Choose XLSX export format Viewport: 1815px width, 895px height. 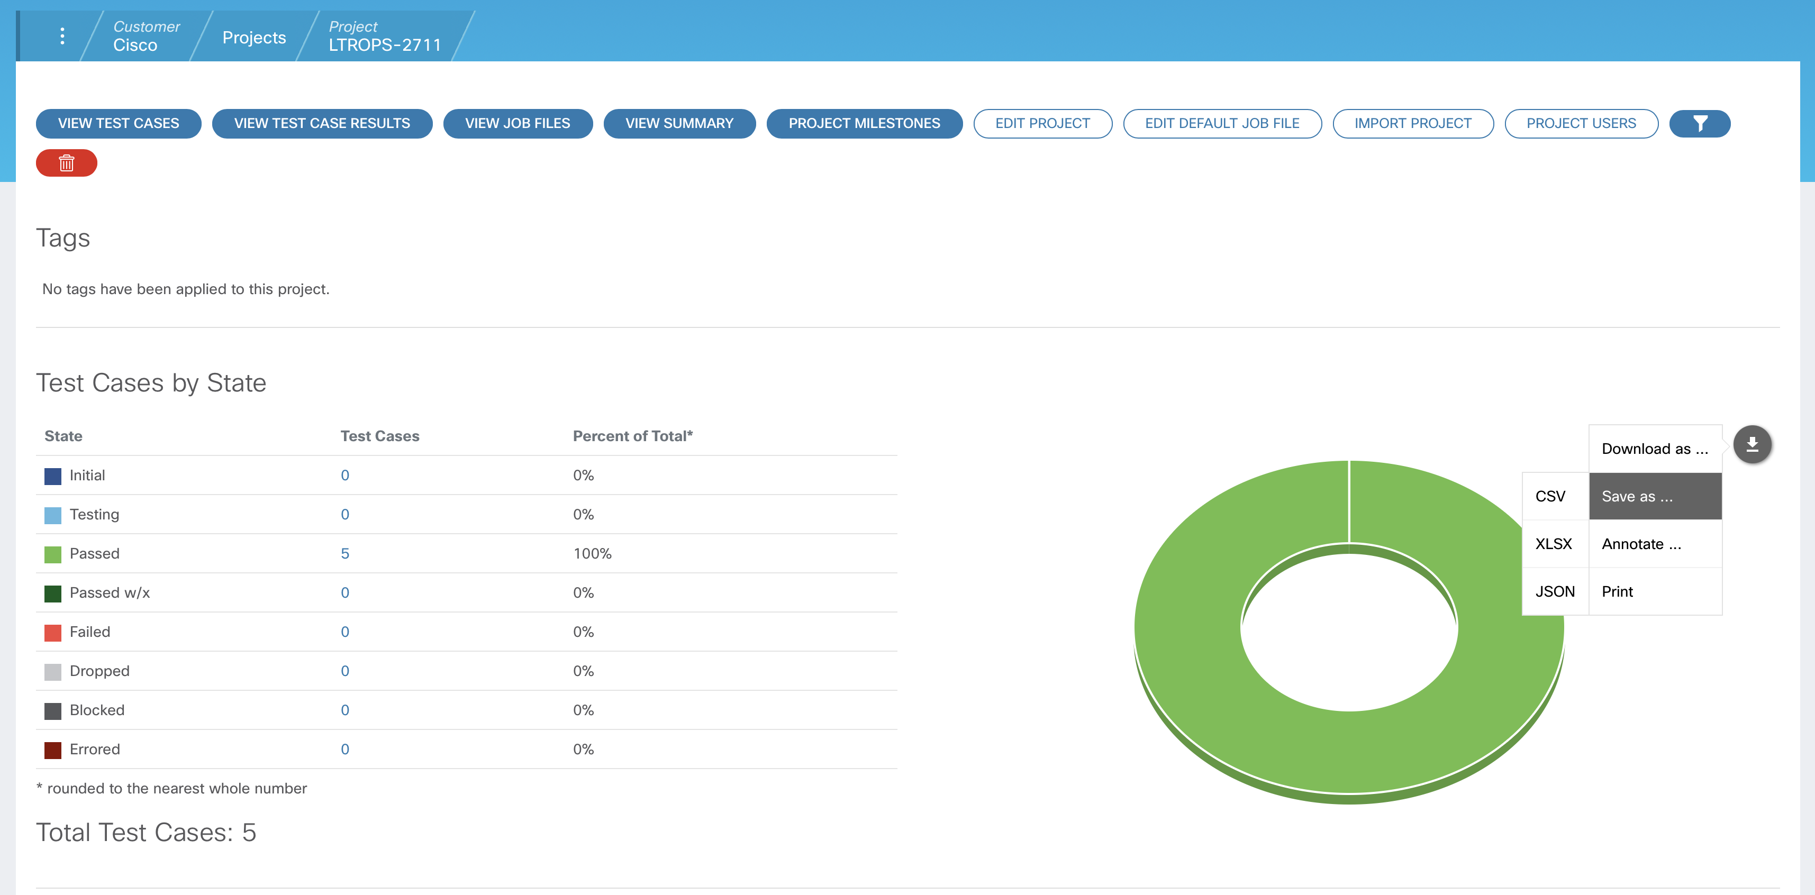[1553, 544]
